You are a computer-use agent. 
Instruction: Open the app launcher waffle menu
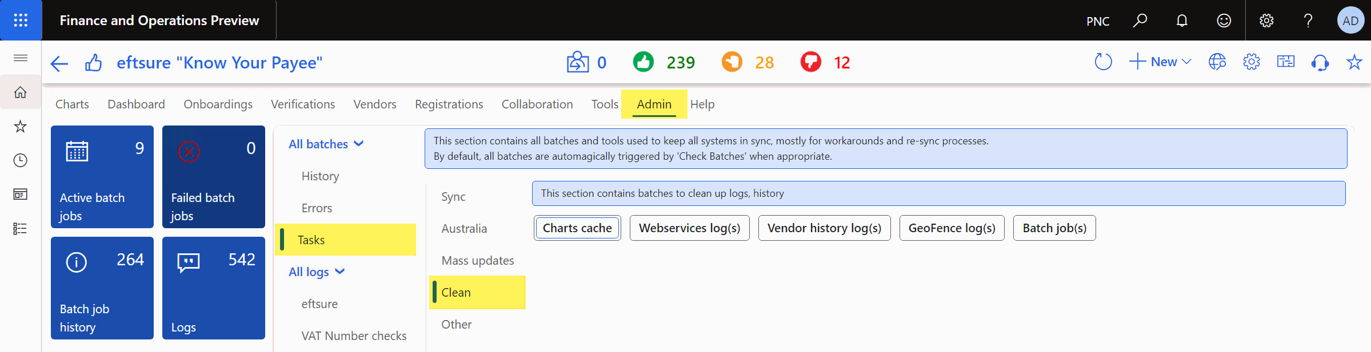pos(21,21)
